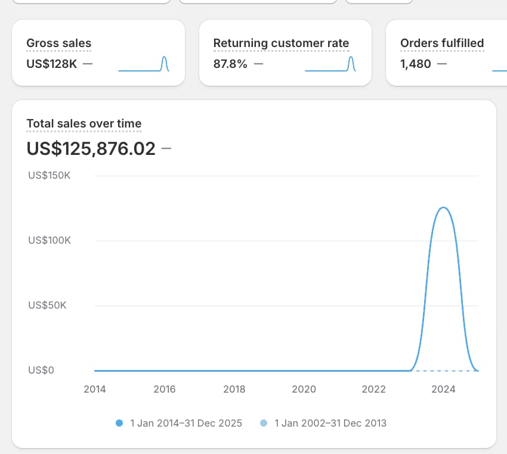This screenshot has height=454, width=507.
Task: Click the Gross sales sparkline chart
Action: (x=144, y=64)
